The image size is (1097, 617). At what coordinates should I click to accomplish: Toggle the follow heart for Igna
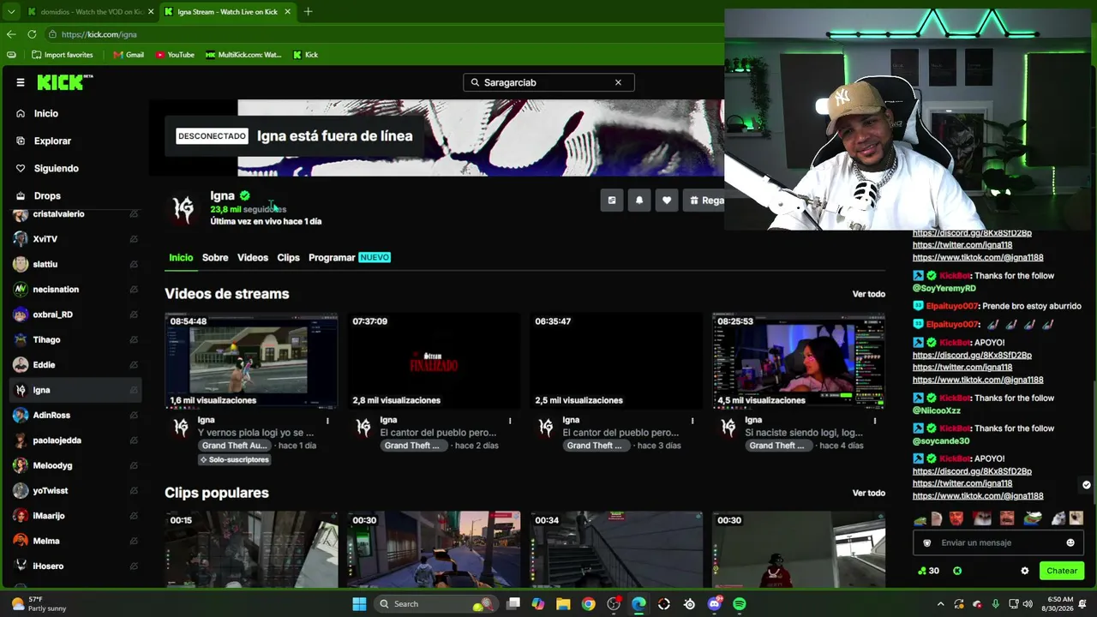tap(667, 201)
